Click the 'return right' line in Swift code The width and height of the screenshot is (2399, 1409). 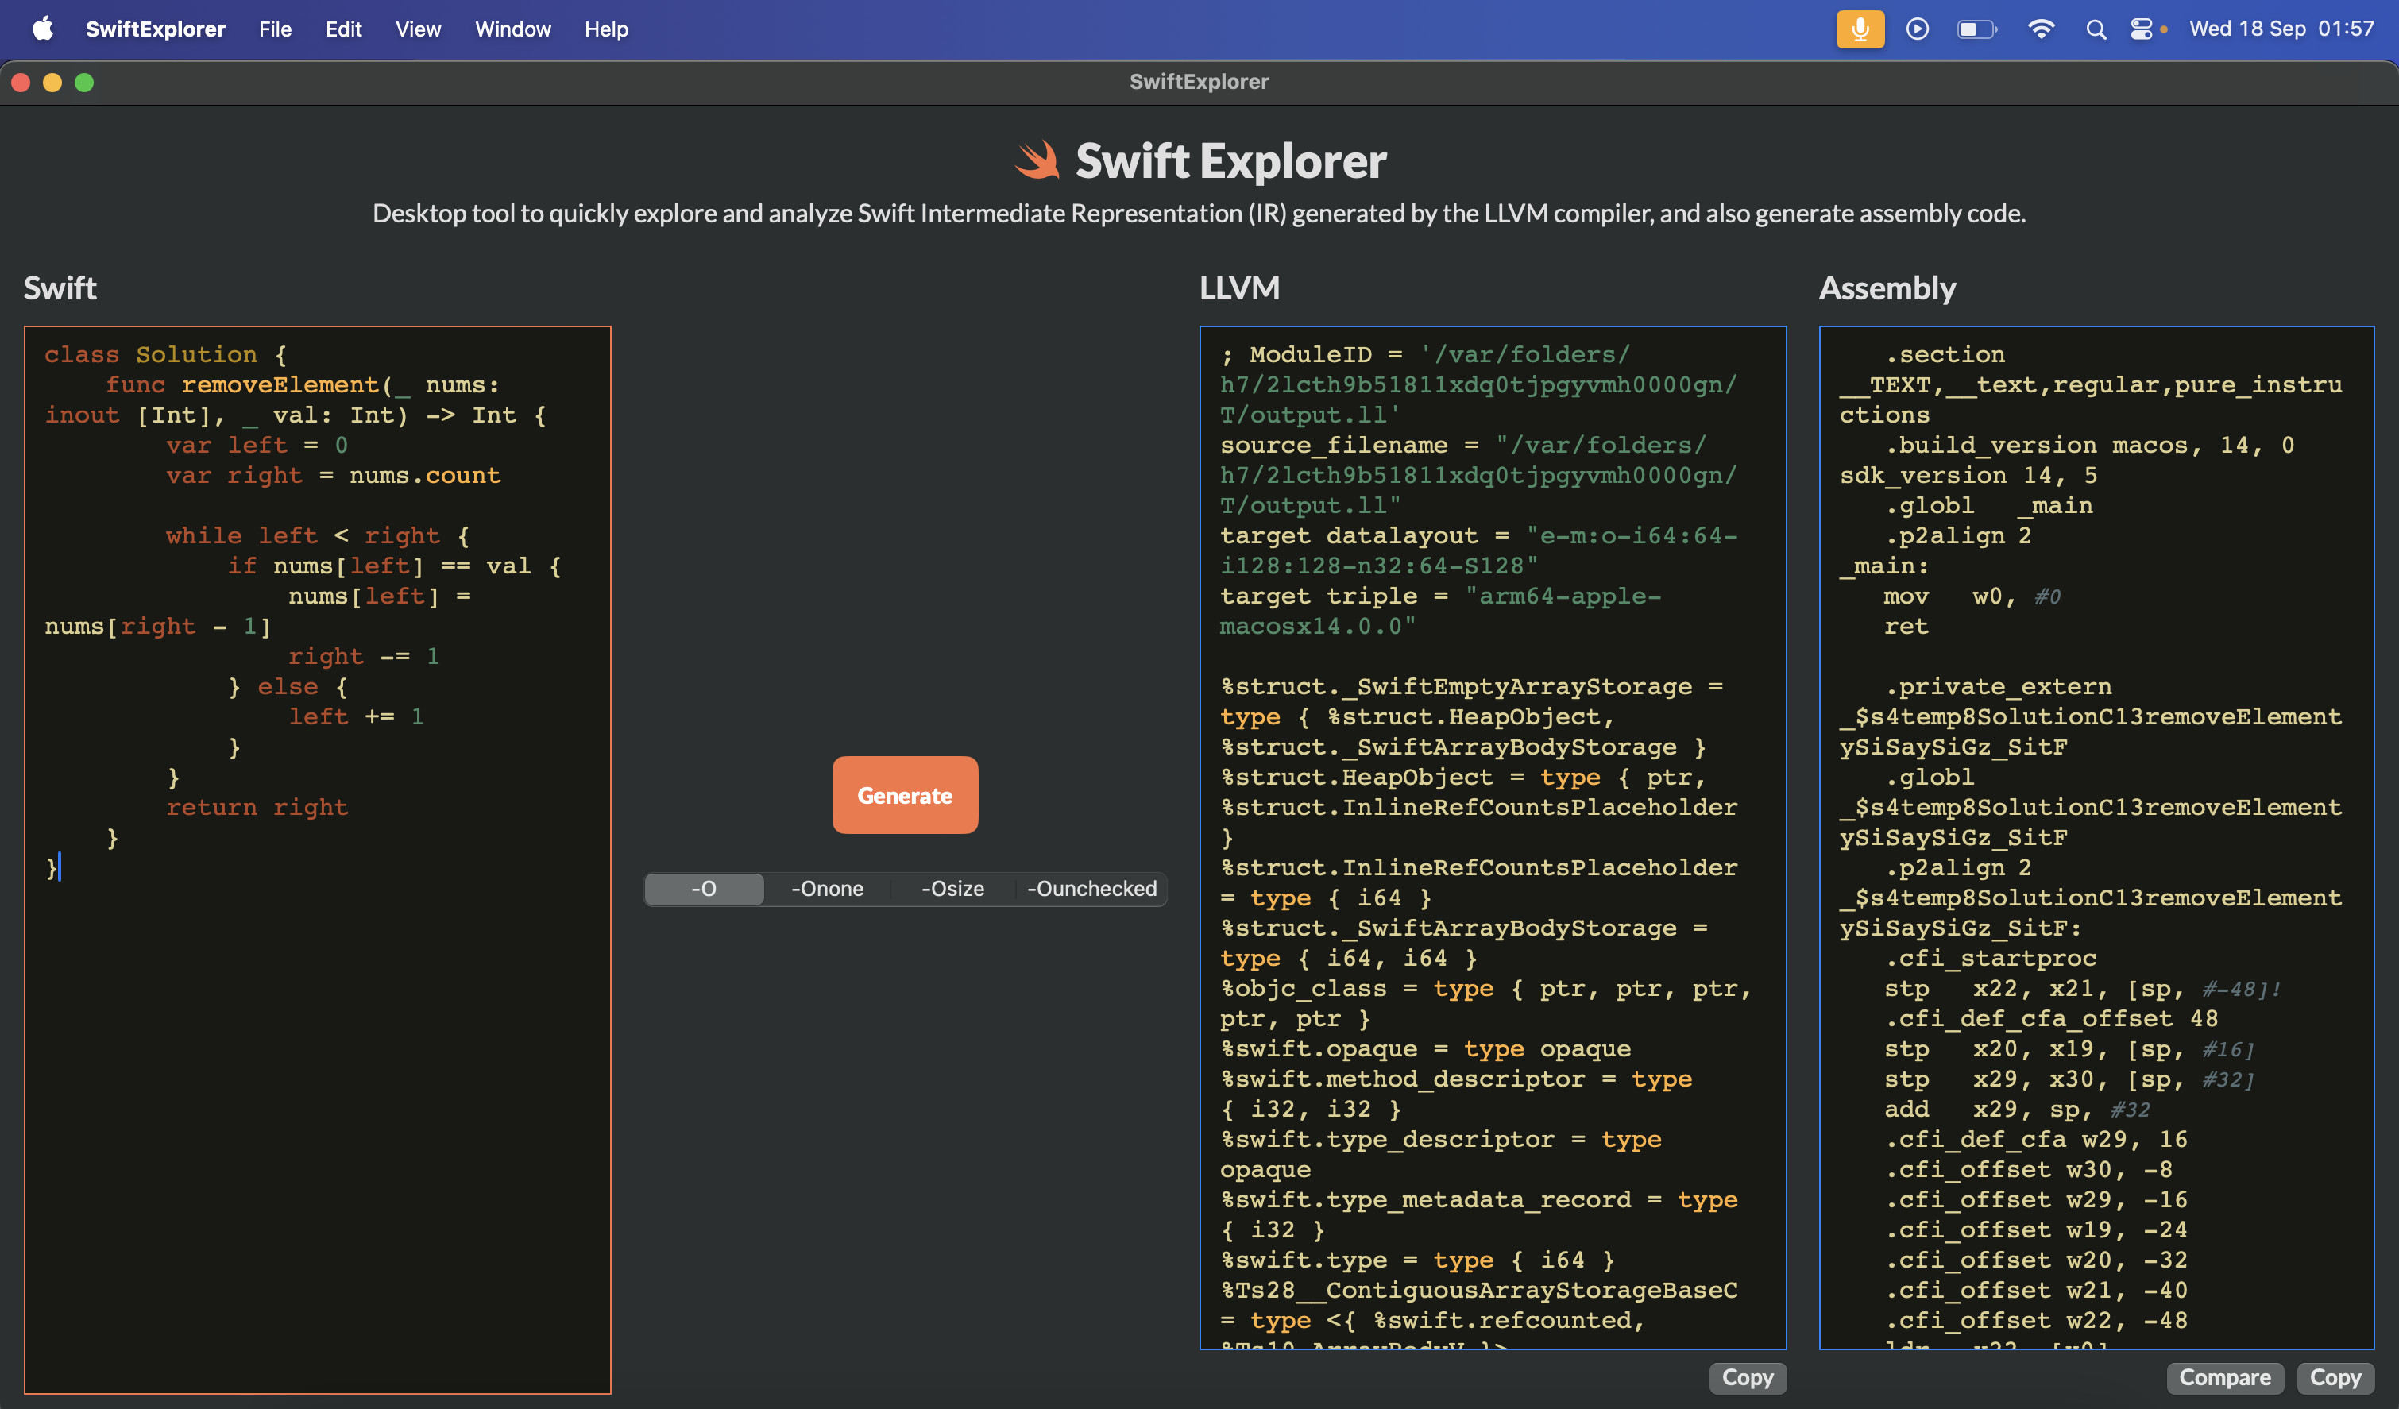click(257, 807)
